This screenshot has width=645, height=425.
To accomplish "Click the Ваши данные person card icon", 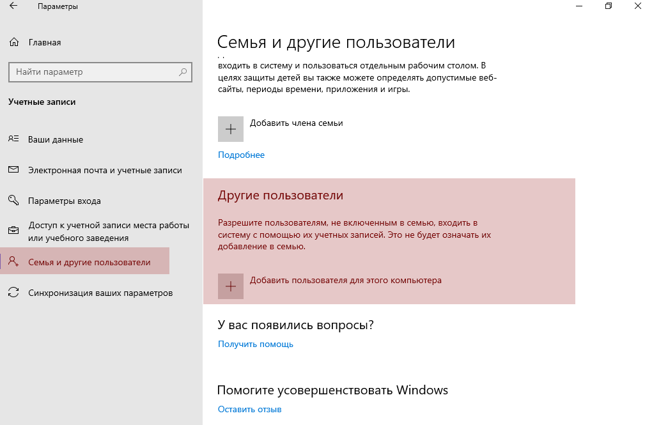I will coord(13,139).
